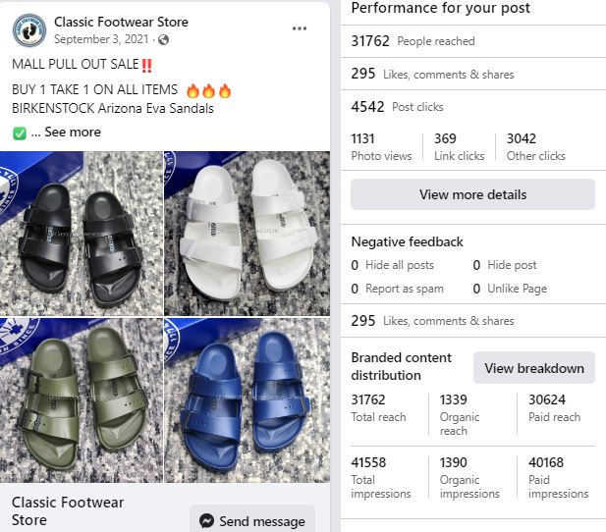
Task: Click the public globe privacy icon
Action: 163,40
